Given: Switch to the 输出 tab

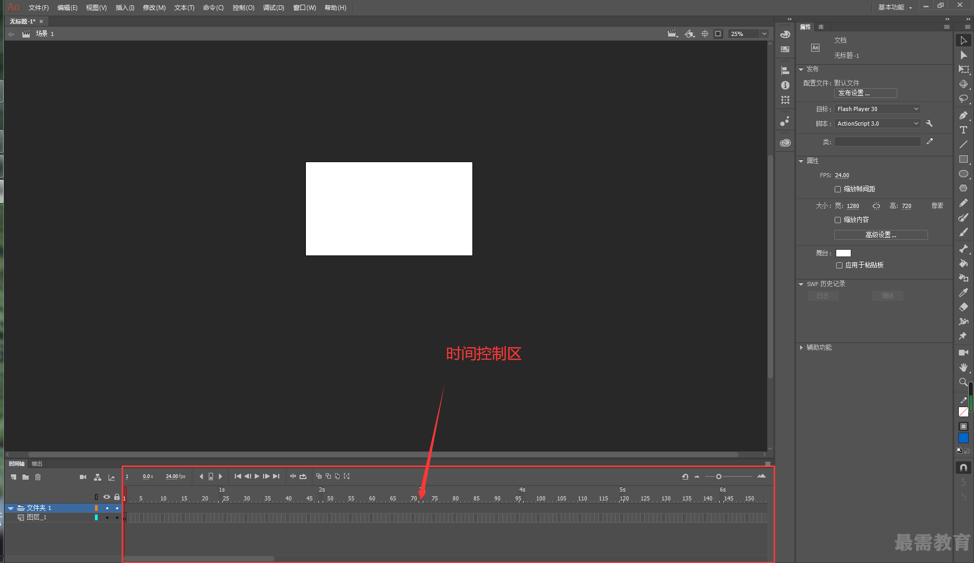Looking at the screenshot, I should (37, 463).
